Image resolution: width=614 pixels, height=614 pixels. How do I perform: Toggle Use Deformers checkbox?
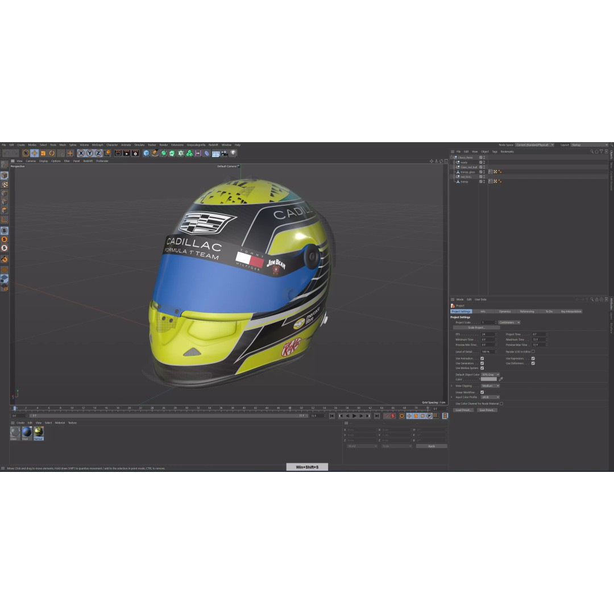(x=533, y=363)
